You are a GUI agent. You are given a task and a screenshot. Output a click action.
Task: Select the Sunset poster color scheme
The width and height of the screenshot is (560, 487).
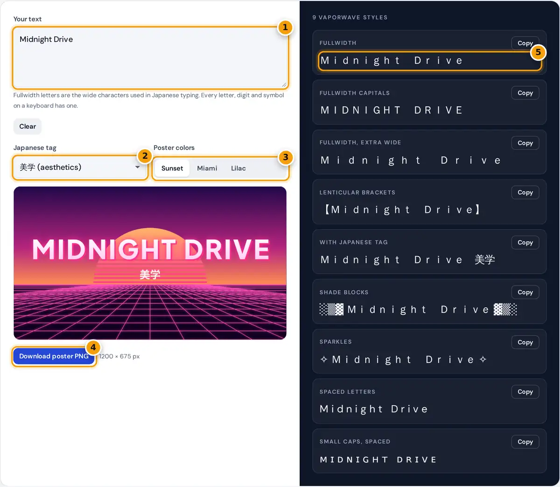click(x=172, y=168)
